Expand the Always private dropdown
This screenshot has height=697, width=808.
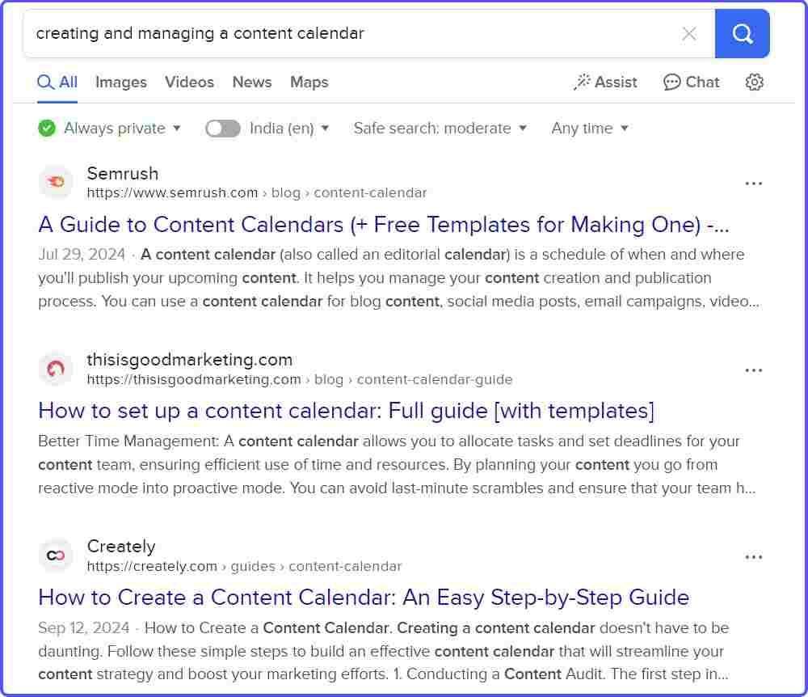(123, 128)
